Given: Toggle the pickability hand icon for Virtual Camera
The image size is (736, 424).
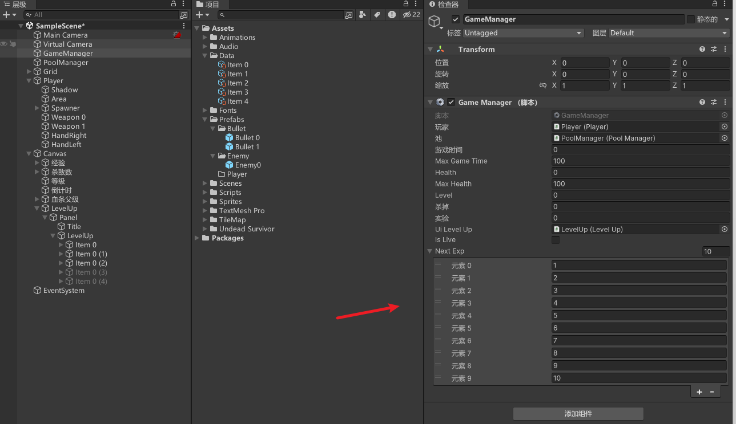Looking at the screenshot, I should click(x=13, y=44).
